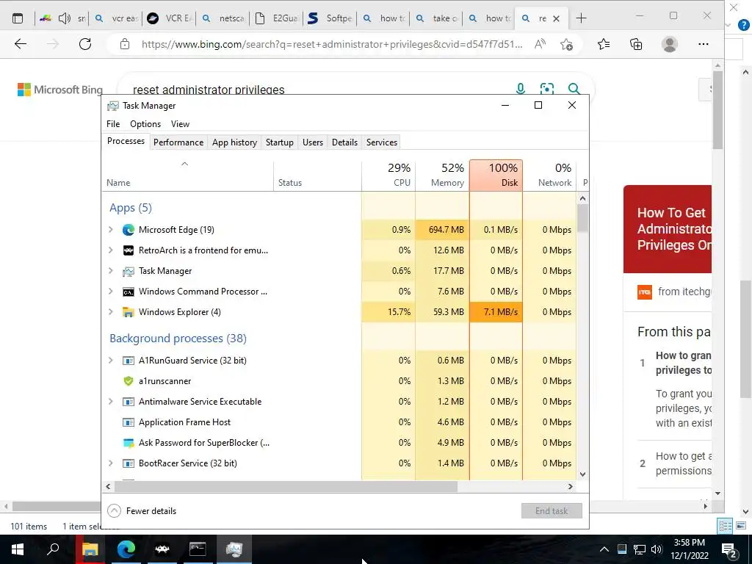The width and height of the screenshot is (752, 564).
Task: Click Edge address bar URL field
Action: click(332, 44)
